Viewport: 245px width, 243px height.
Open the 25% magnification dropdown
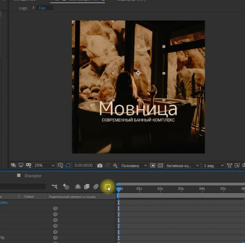tap(44, 165)
